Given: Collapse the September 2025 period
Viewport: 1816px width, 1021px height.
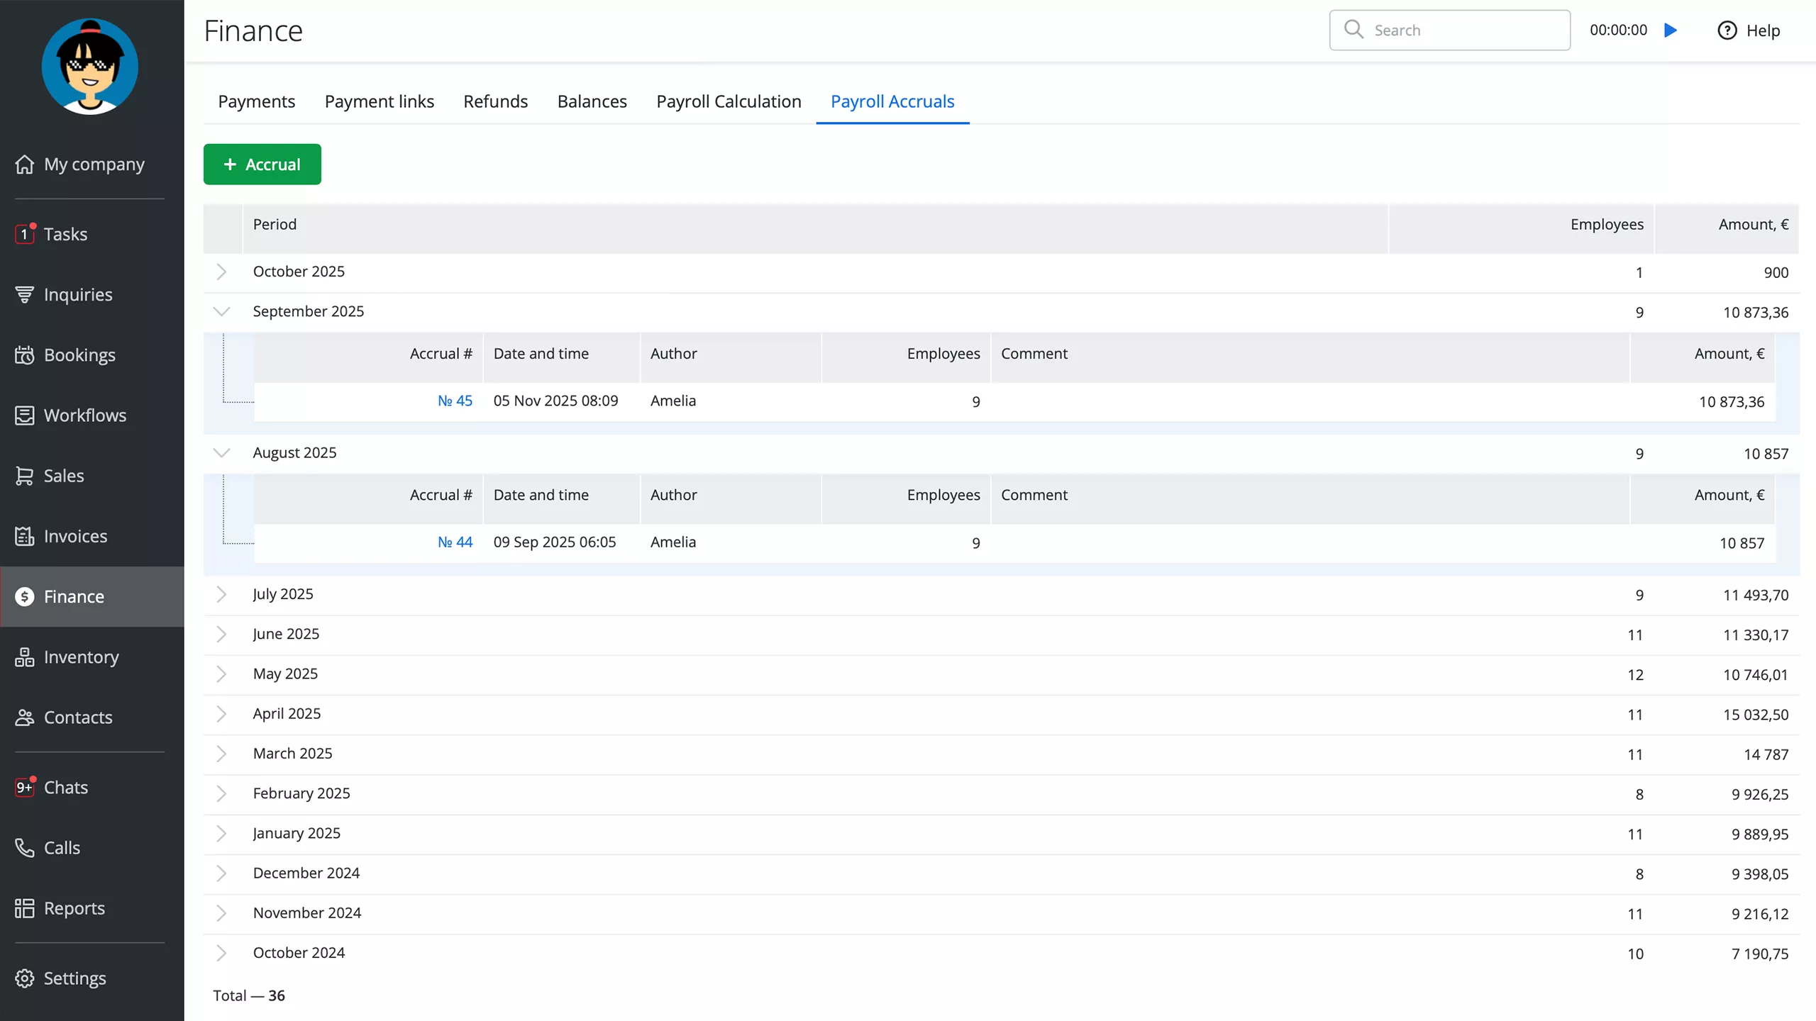Looking at the screenshot, I should pos(221,312).
